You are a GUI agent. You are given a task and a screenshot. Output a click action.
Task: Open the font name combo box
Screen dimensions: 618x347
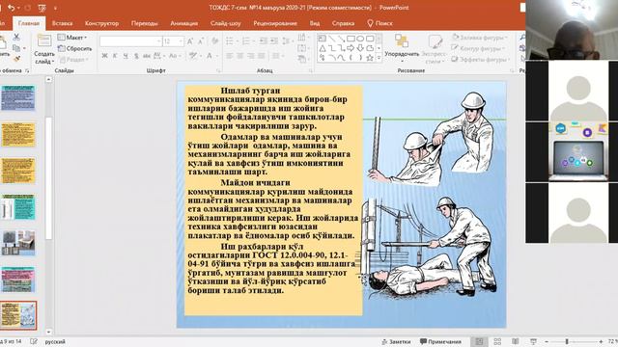pyautogui.click(x=131, y=41)
